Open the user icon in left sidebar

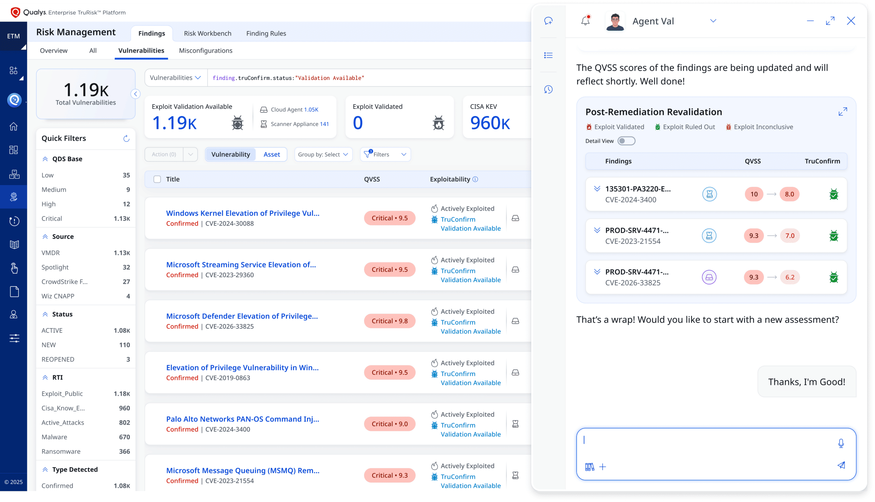coord(13,315)
